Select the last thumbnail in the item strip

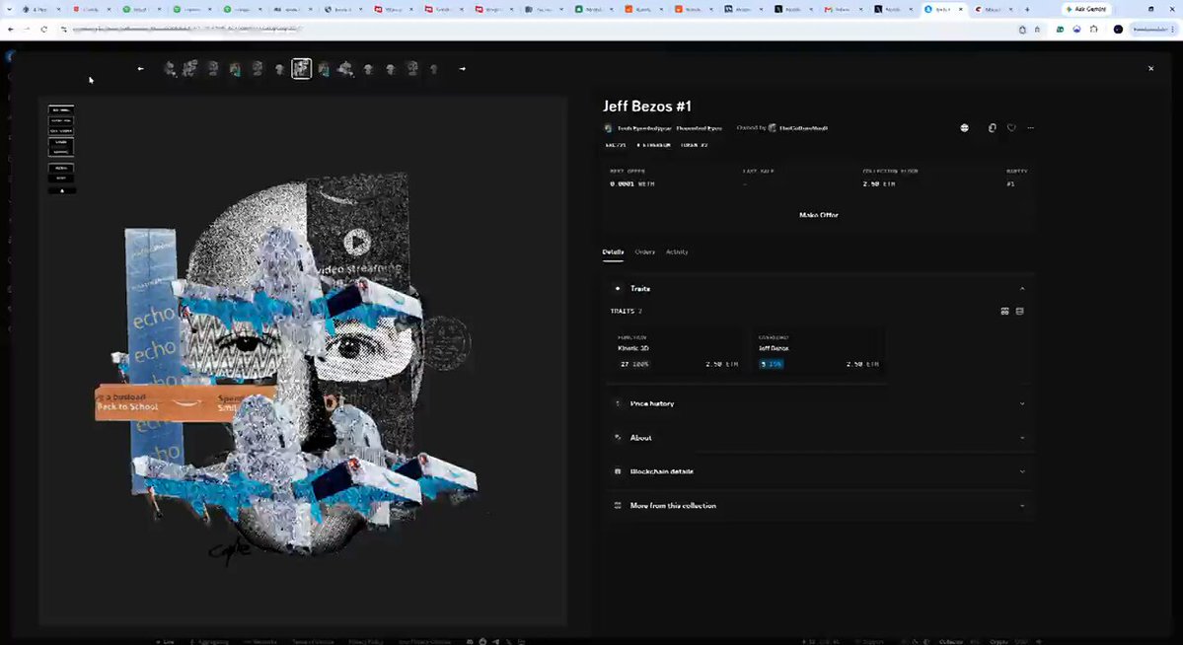(434, 69)
